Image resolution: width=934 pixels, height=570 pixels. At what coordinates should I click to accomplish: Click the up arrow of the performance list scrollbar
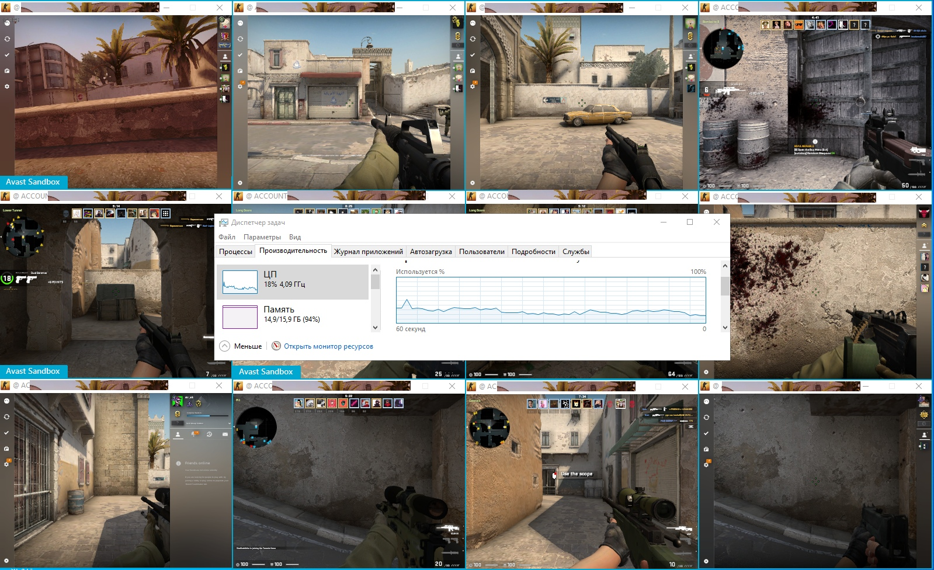(375, 270)
